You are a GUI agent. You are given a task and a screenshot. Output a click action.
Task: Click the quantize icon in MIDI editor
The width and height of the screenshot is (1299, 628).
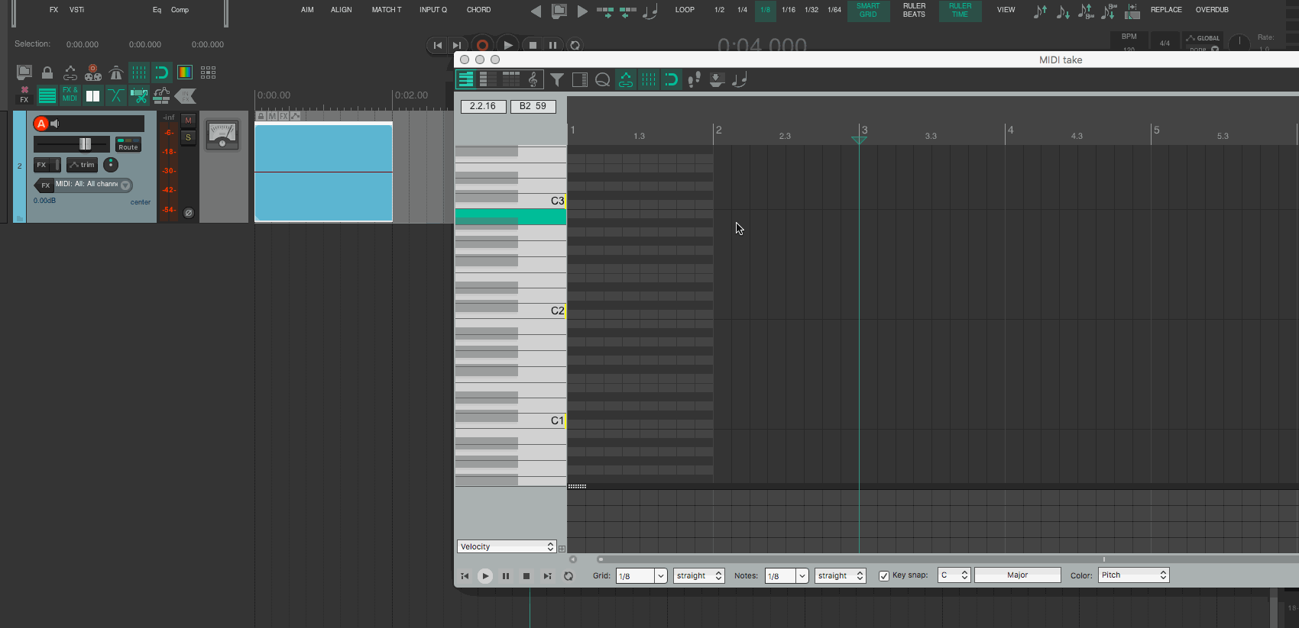603,79
